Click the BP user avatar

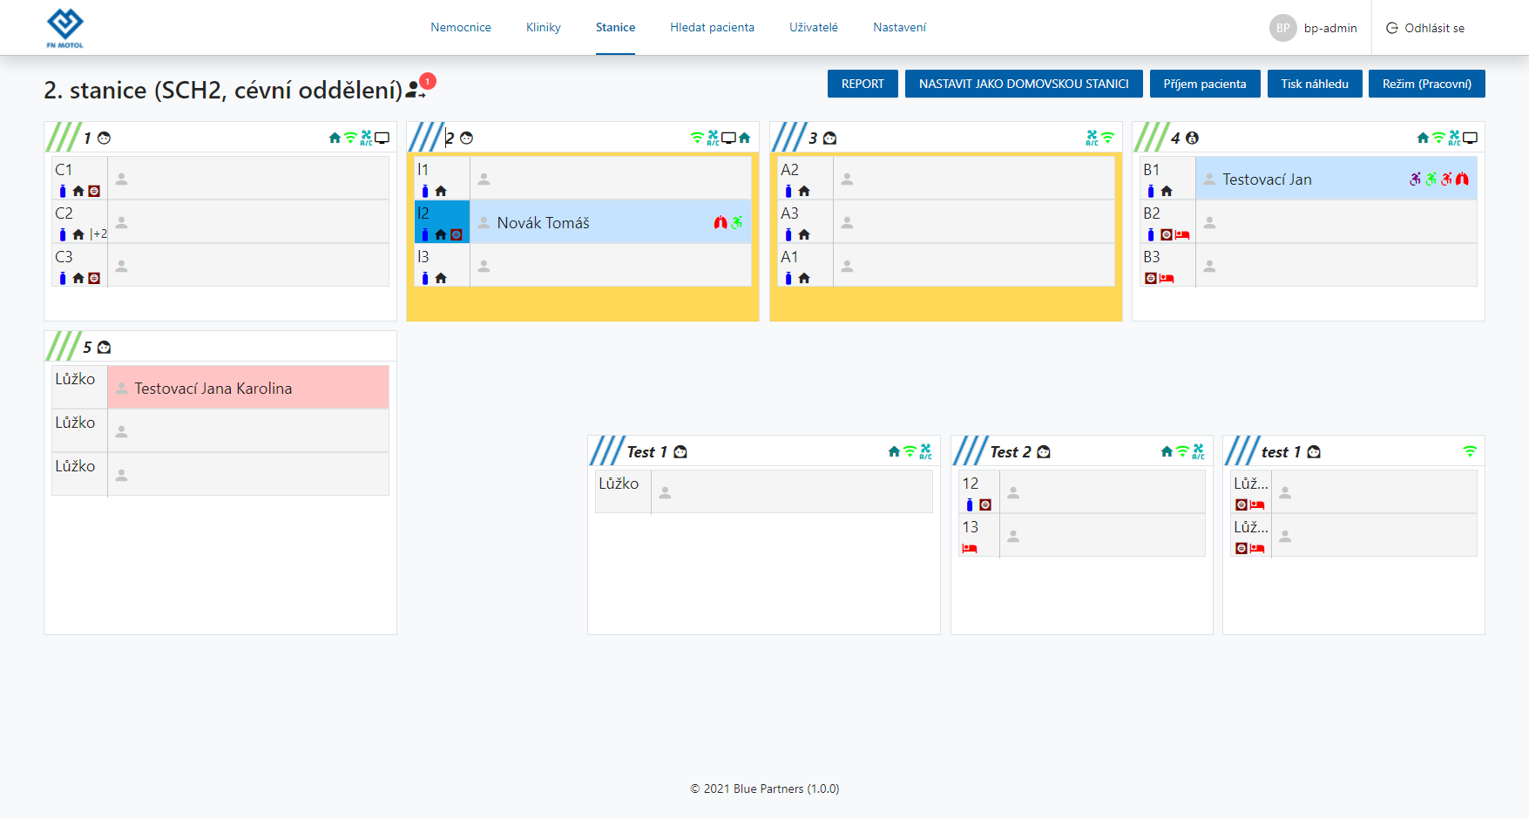coord(1282,28)
